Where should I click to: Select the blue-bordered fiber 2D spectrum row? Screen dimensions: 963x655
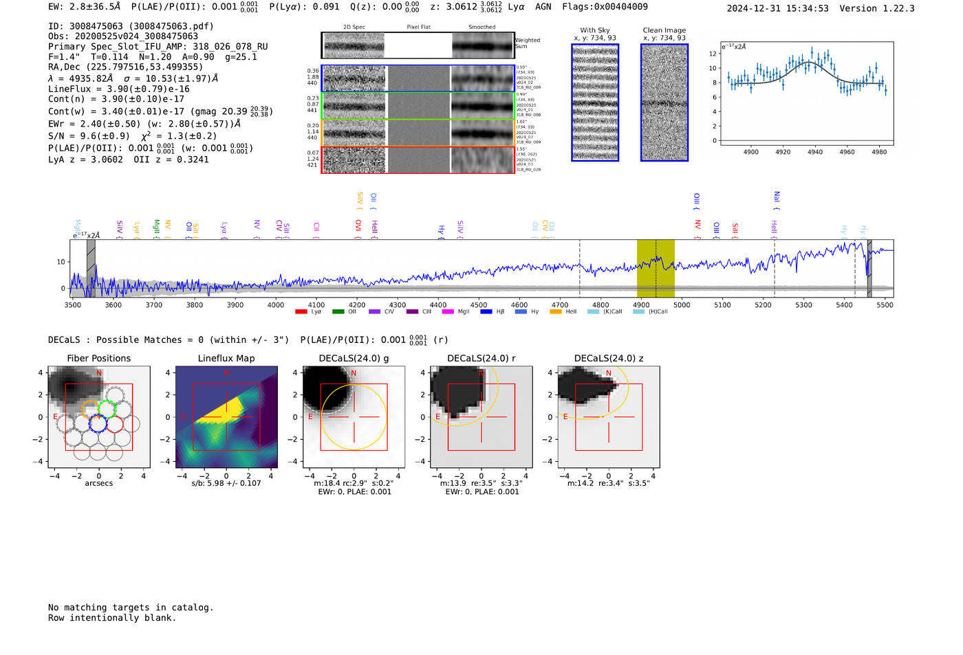[418, 78]
